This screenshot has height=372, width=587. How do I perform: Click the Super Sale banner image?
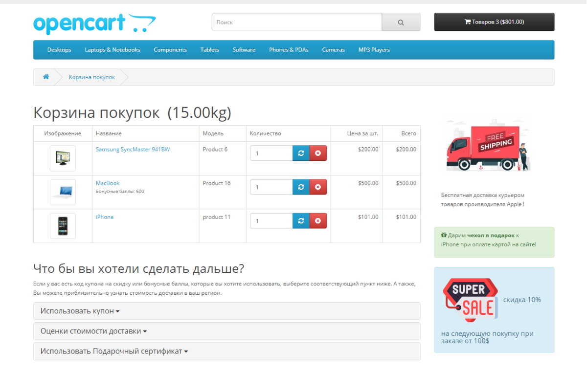pyautogui.click(x=470, y=300)
